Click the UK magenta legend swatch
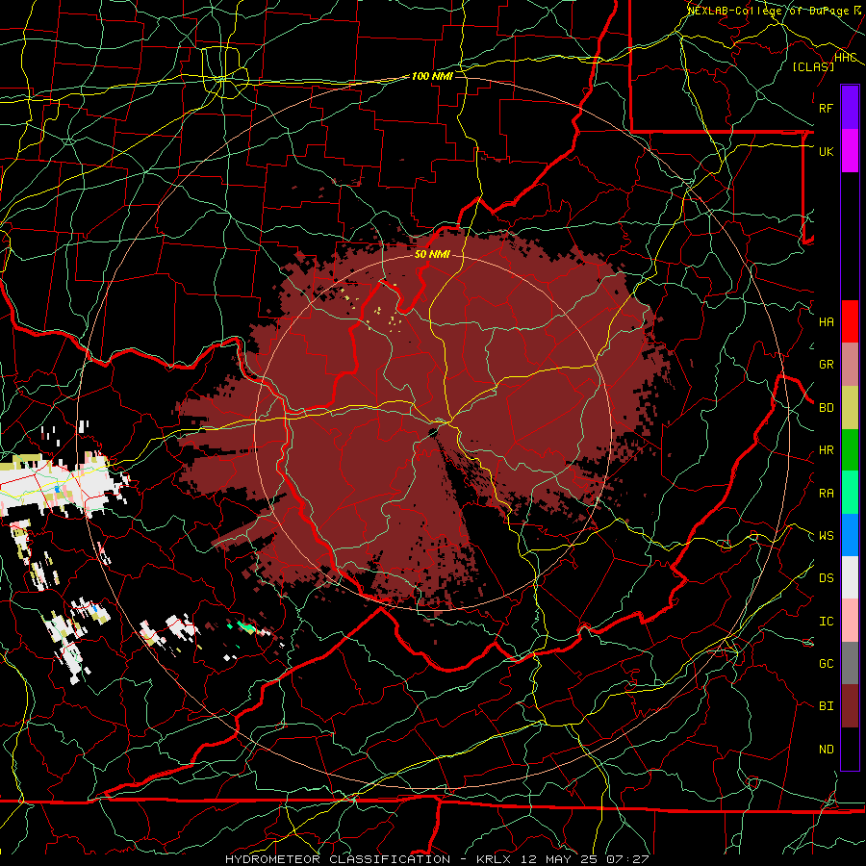The image size is (866, 866). [x=850, y=151]
